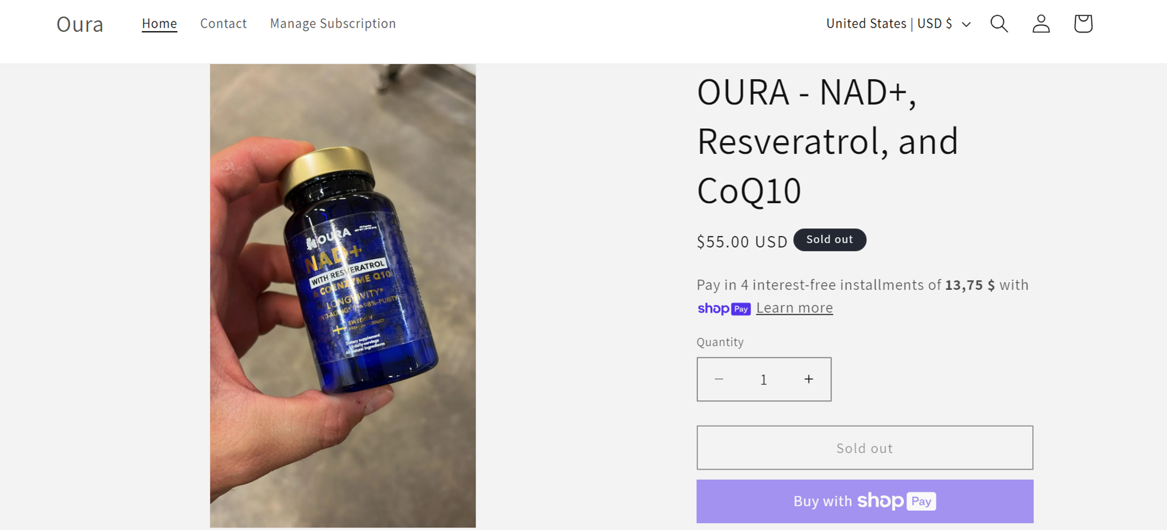Click the disabled Sold out button
Viewport: 1167px width, 530px height.
coord(865,448)
